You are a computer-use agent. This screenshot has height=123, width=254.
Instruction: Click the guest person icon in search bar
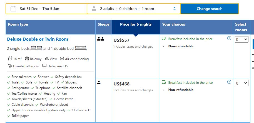pyautogui.click(x=94, y=9)
